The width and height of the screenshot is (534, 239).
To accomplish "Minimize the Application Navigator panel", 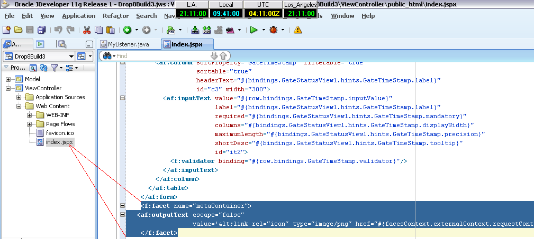I will 89,44.
